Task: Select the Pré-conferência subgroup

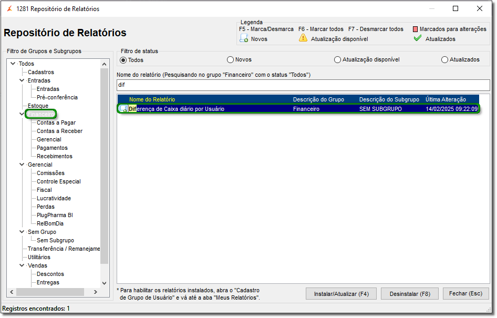Action: 57,97
